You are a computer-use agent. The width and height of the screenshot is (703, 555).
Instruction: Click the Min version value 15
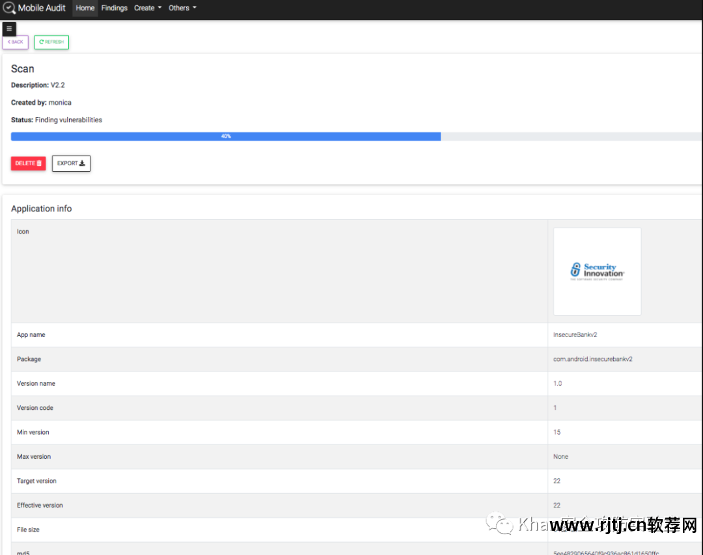557,432
